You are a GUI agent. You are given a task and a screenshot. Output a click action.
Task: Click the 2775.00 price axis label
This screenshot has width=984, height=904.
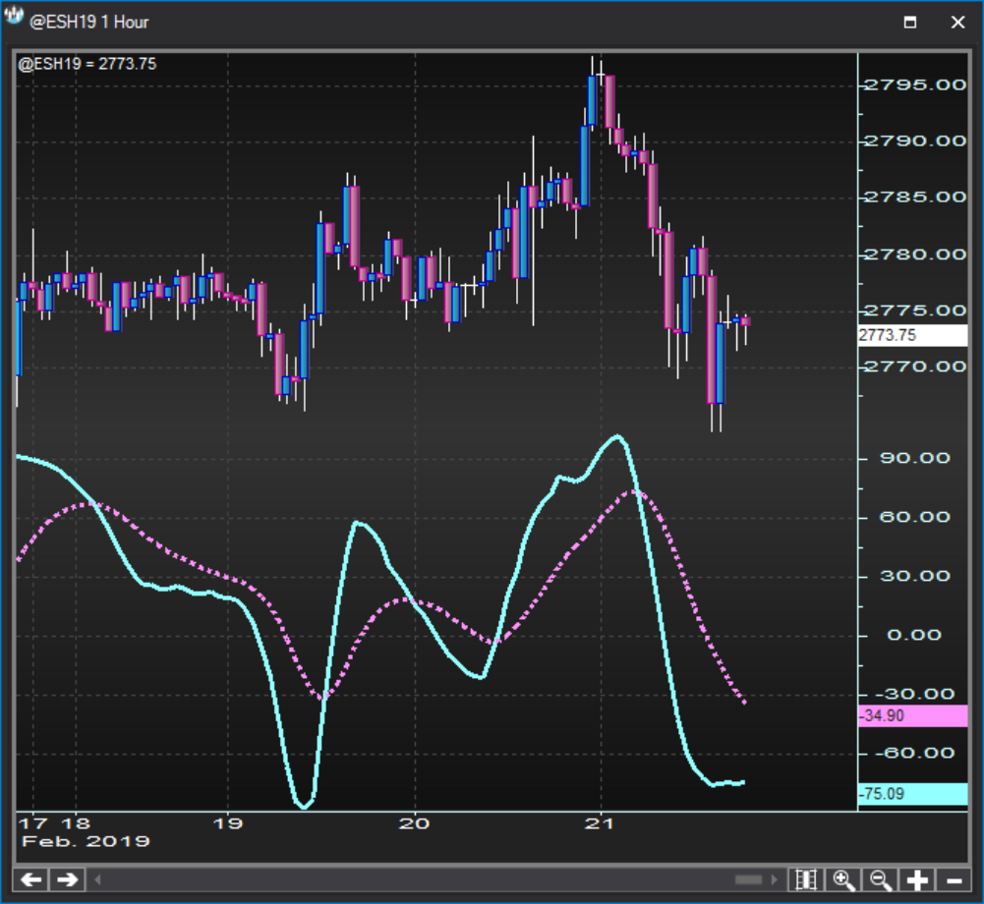point(915,311)
